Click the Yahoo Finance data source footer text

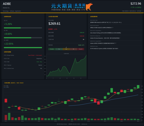(62, 124)
